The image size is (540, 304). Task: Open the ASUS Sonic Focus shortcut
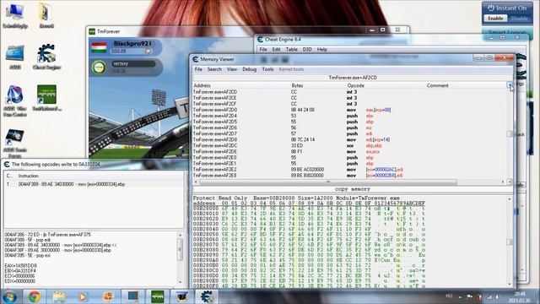(14, 137)
